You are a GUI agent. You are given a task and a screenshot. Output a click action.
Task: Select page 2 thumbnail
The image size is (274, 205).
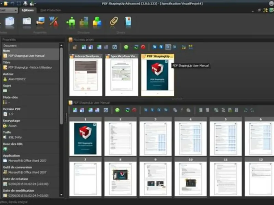coord(121,137)
